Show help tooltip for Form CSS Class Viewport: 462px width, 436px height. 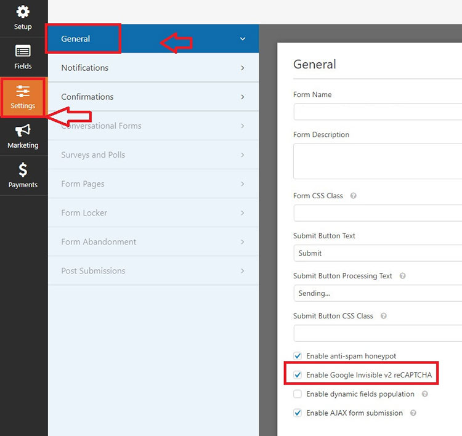tap(353, 196)
